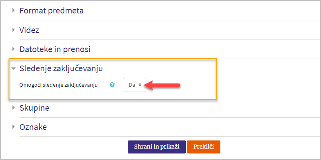The image size is (321, 160).
Task: Expand the Datoteke in prenosi section
Action: click(x=55, y=50)
